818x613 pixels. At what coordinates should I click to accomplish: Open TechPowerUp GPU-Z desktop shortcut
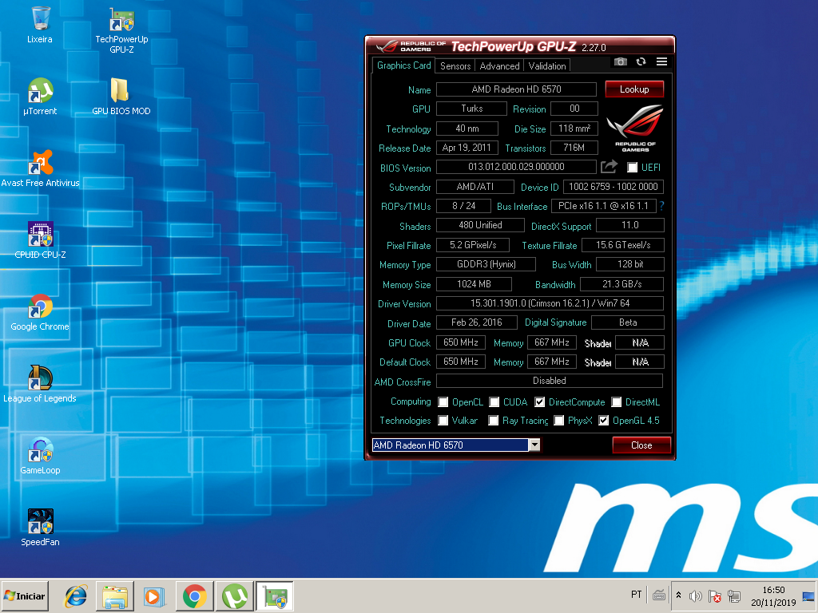tap(121, 30)
